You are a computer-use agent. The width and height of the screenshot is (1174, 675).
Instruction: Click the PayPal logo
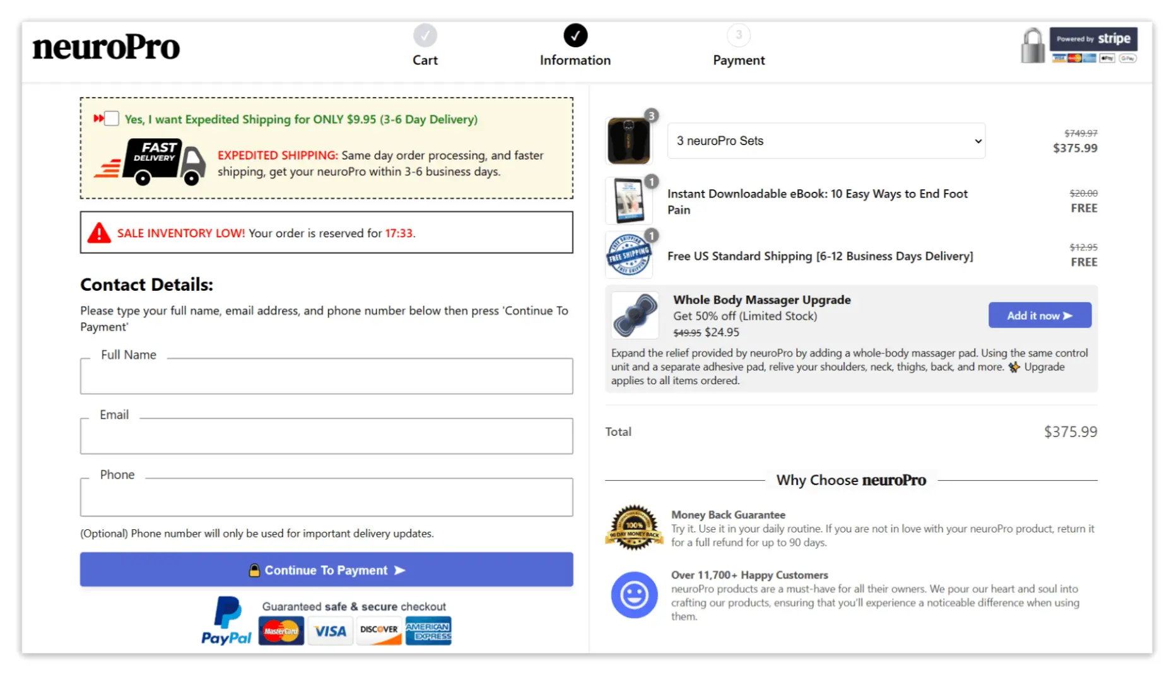point(226,621)
